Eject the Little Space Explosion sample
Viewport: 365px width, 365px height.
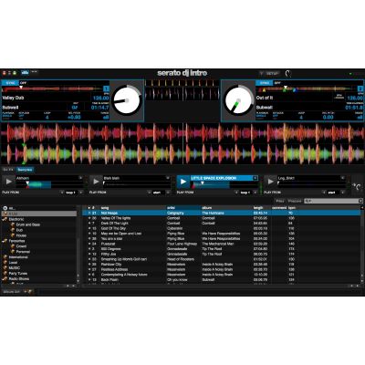coord(255,178)
